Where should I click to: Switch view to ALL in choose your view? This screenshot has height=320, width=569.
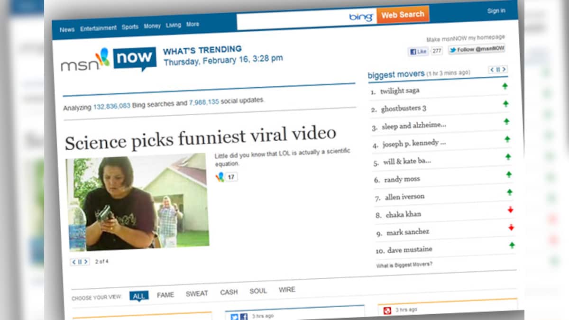[139, 295]
